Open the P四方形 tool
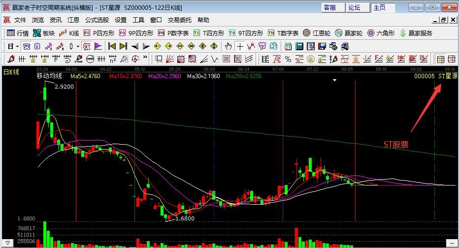 [99, 33]
